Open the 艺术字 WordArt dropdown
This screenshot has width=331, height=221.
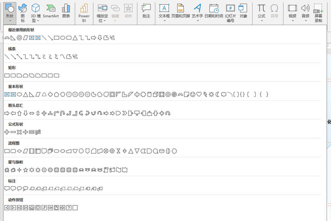[197, 13]
